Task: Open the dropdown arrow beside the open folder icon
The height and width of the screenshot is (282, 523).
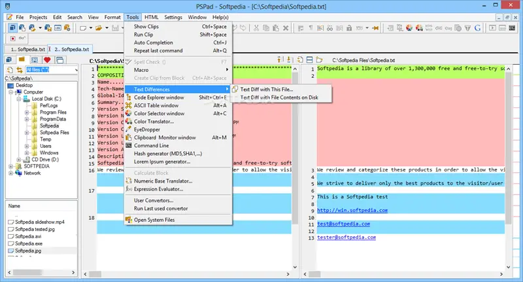Action: click(107, 28)
